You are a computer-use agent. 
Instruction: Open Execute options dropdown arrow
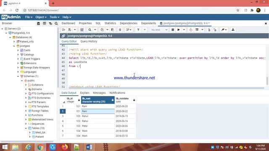[184, 30]
